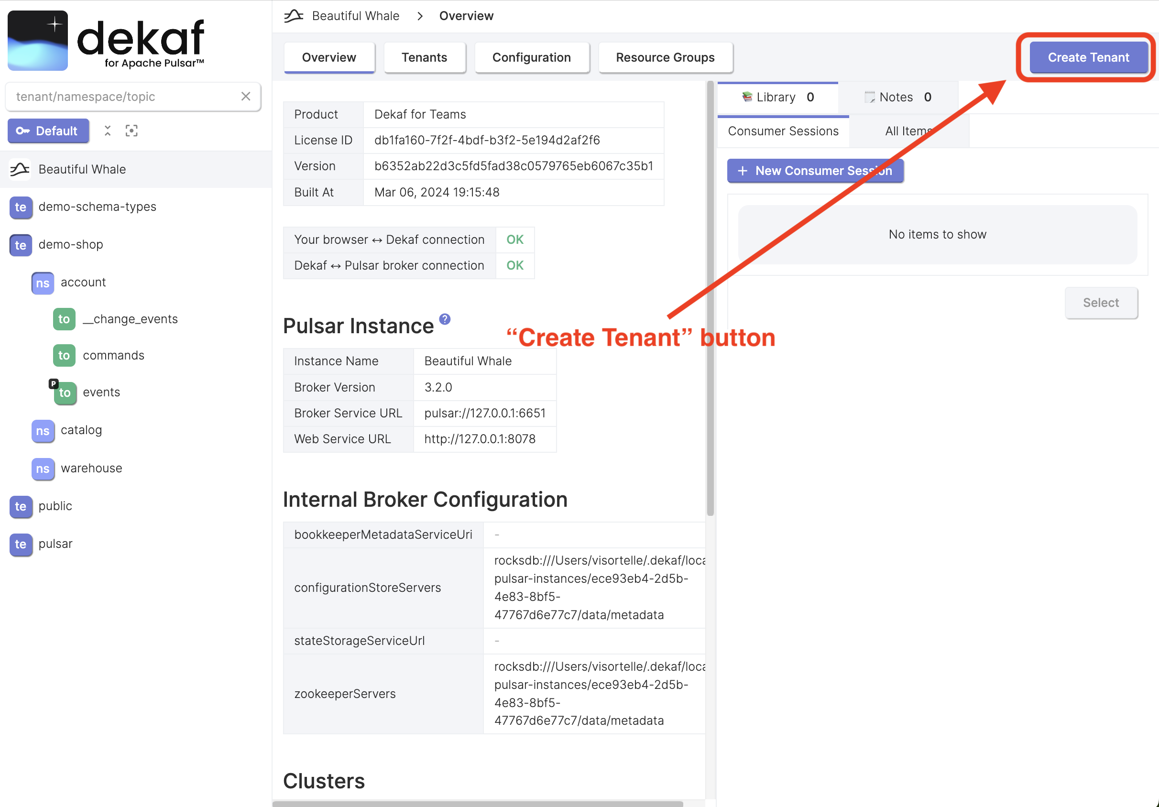This screenshot has width=1159, height=807.
Task: Open the Overview tab
Action: pyautogui.click(x=329, y=57)
